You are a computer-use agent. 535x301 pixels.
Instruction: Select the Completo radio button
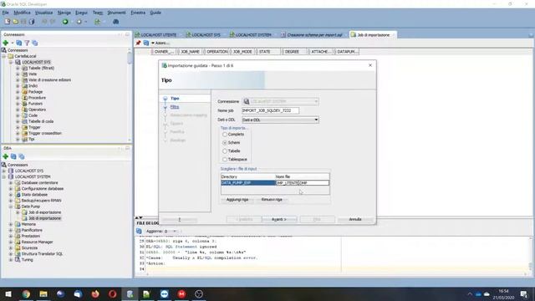pyautogui.click(x=225, y=135)
